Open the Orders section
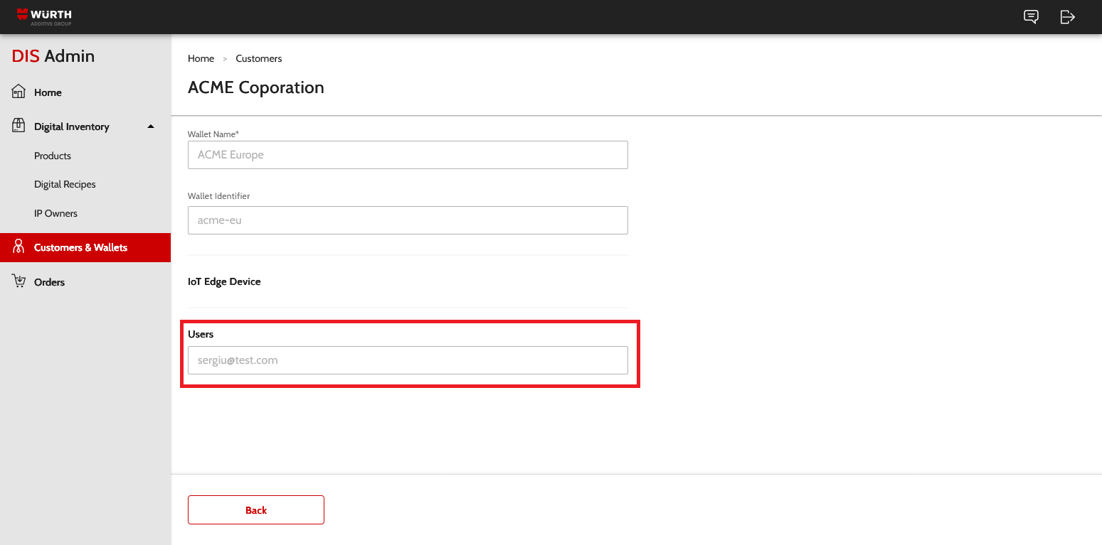1102x545 pixels. 49,282
